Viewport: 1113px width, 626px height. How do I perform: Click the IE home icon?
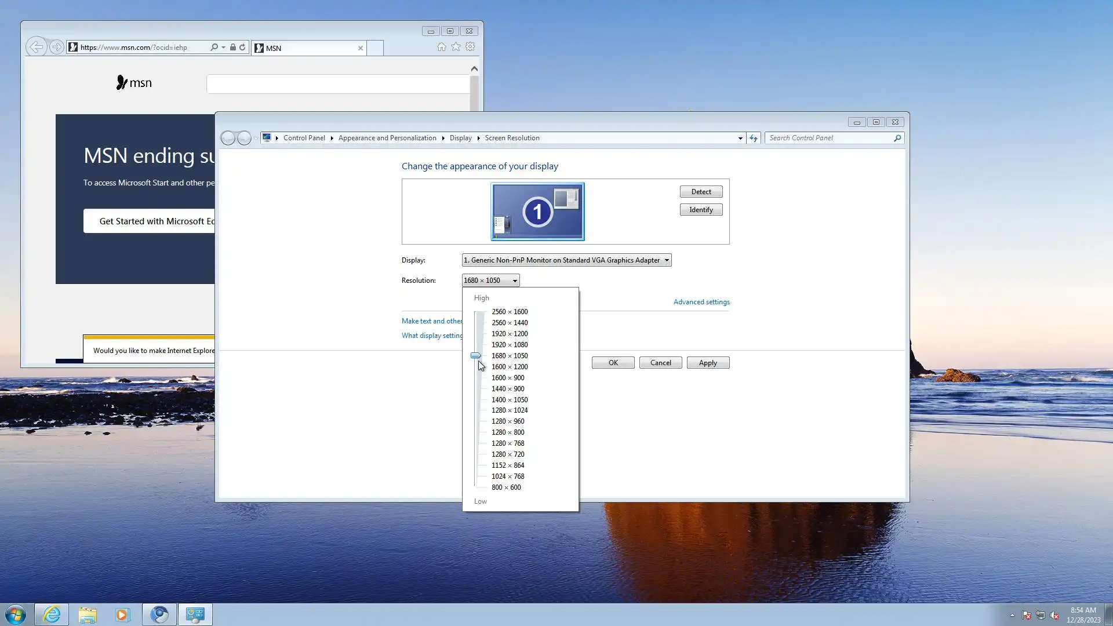pos(442,47)
